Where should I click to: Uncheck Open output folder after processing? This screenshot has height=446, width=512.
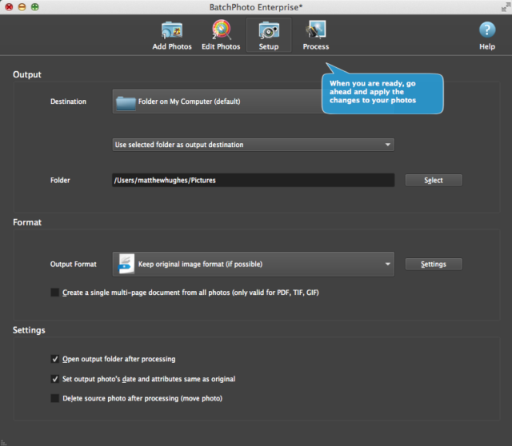[x=55, y=359]
